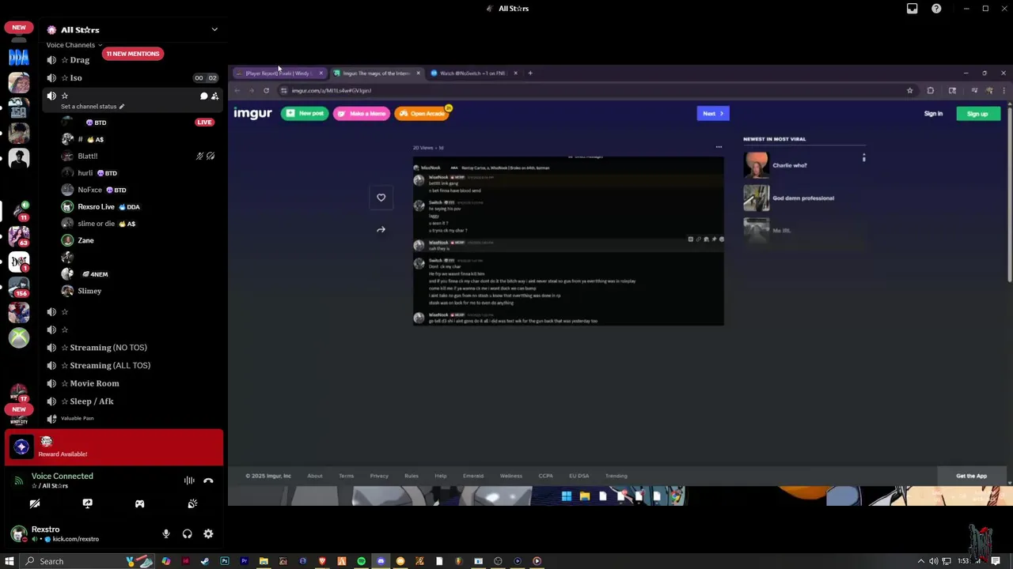This screenshot has width=1013, height=569.
Task: Open the soundboard icon
Action: pyautogui.click(x=192, y=503)
